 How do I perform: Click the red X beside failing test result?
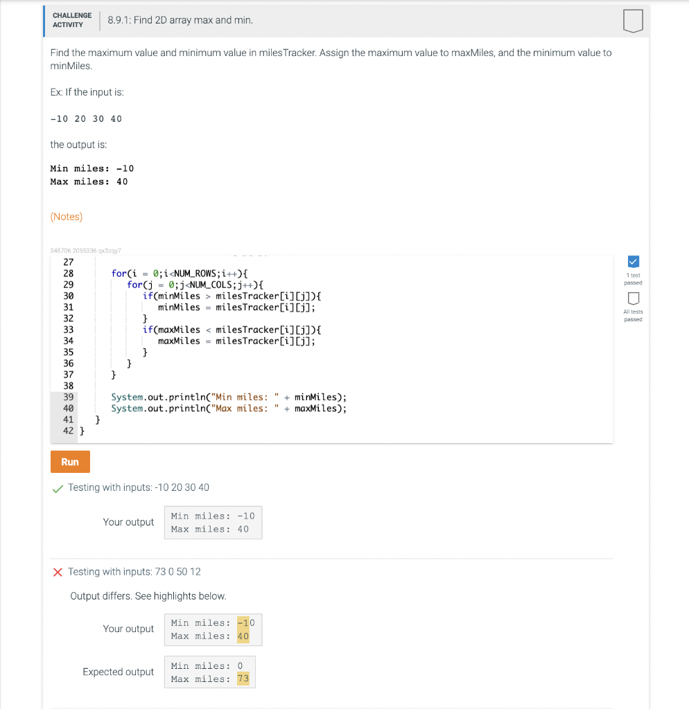coord(58,571)
